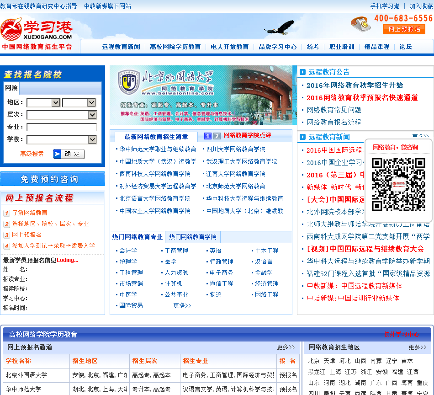Open the 北京外国语大学 banner ad
This screenshot has height=395, width=434.
[x=203, y=95]
